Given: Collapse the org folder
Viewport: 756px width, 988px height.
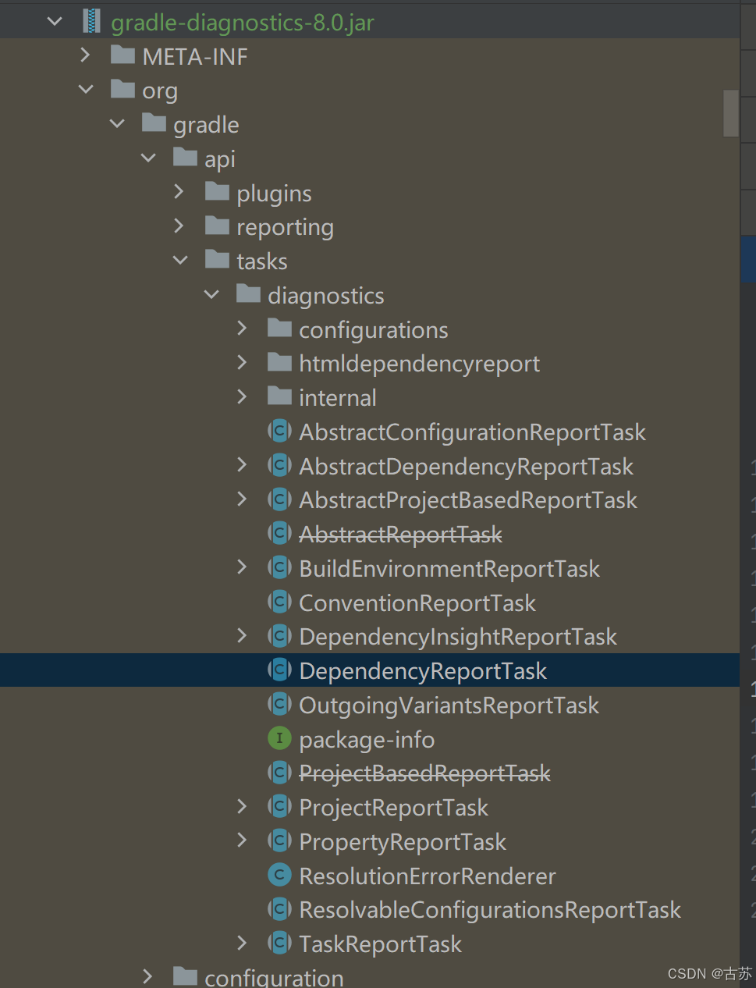Looking at the screenshot, I should [x=86, y=89].
